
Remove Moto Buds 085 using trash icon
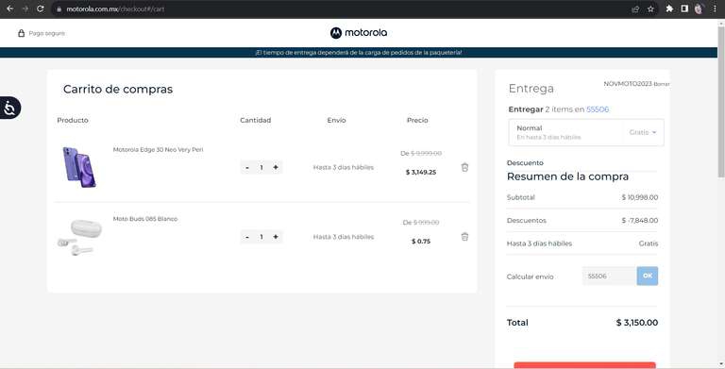coord(464,237)
